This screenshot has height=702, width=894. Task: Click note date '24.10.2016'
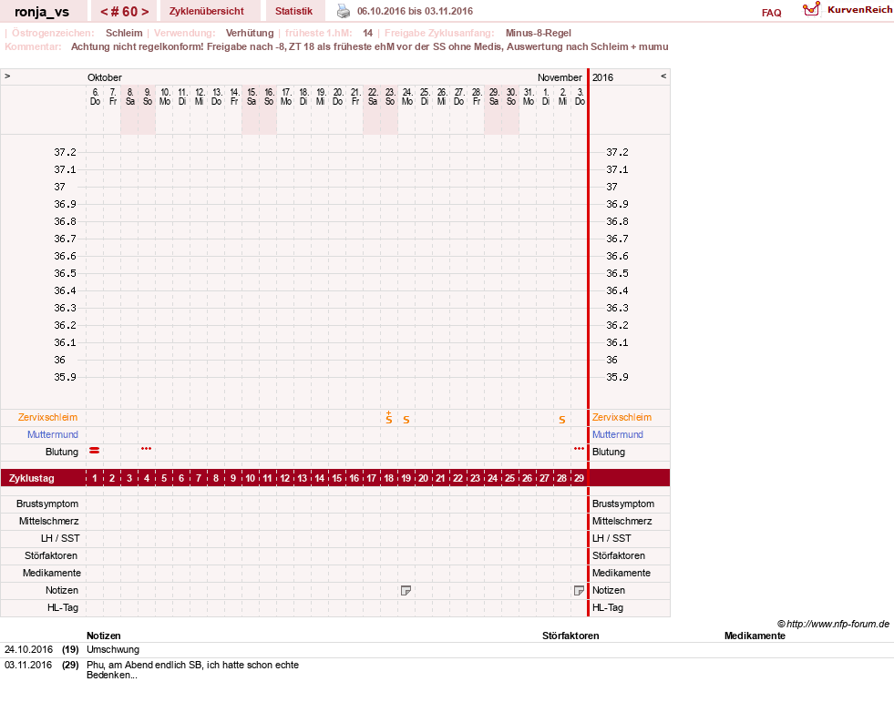[28, 649]
